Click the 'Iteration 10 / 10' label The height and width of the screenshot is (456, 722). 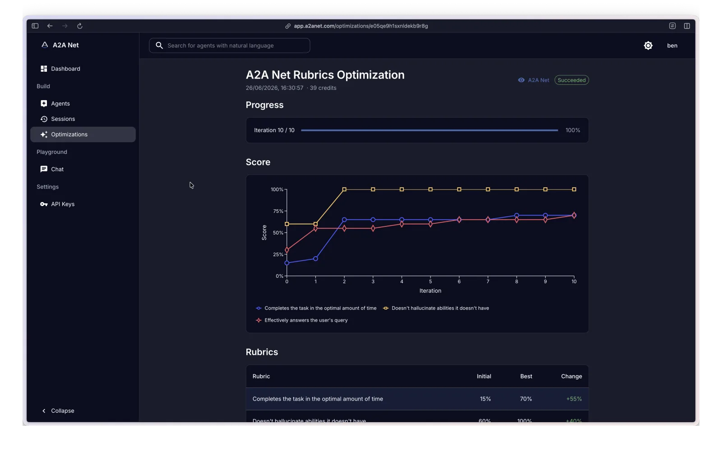coord(274,130)
